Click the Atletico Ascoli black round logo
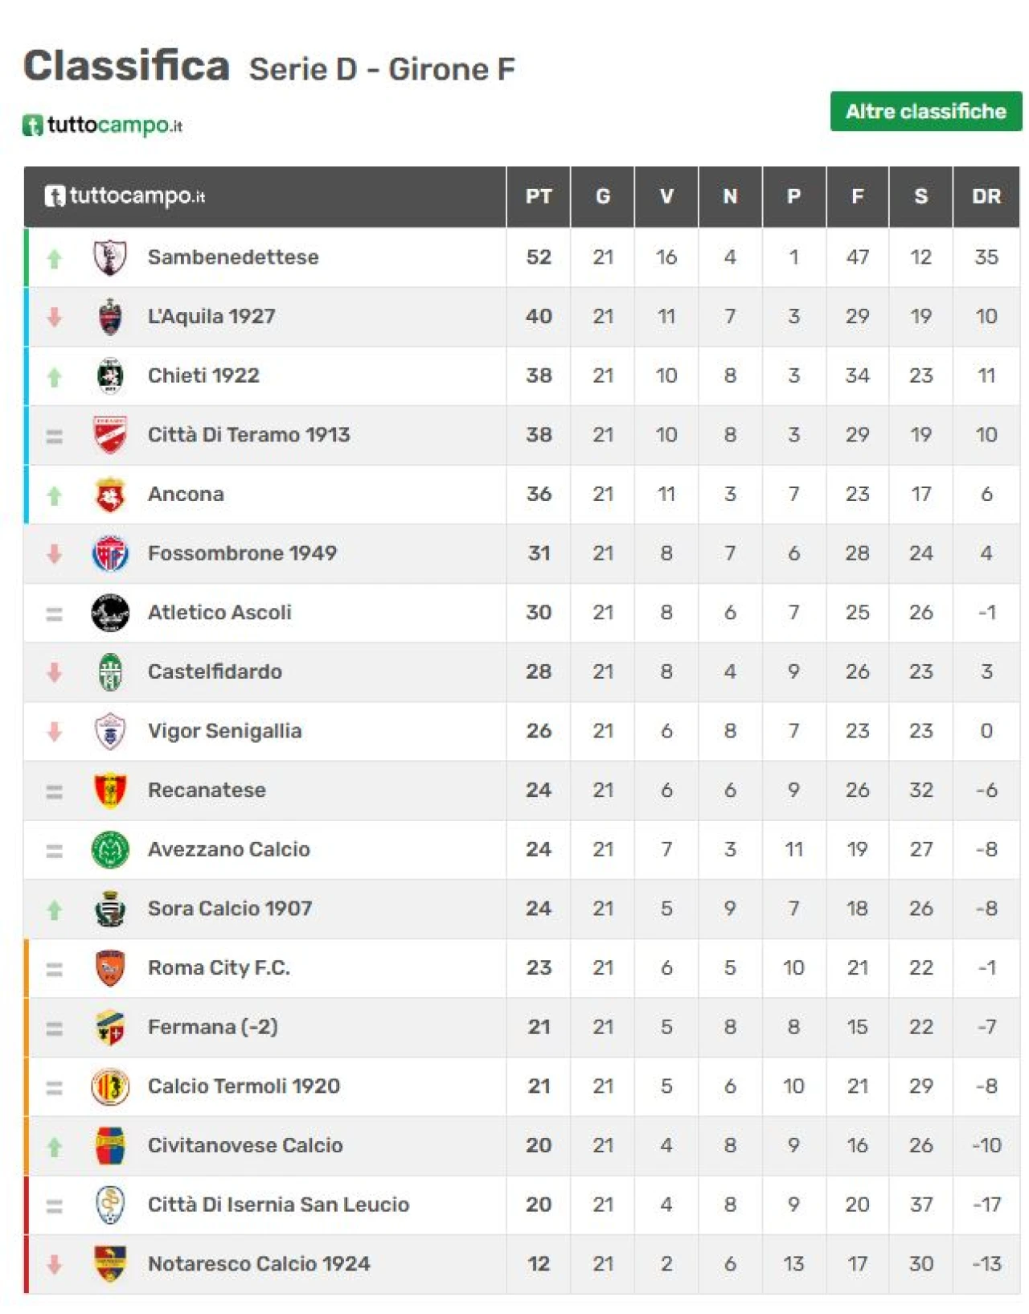The image size is (1029, 1314). (x=110, y=613)
